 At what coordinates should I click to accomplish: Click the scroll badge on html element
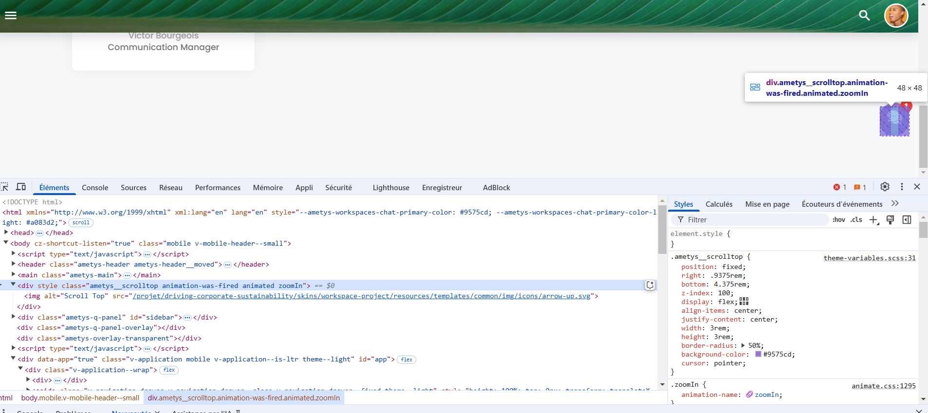81,223
